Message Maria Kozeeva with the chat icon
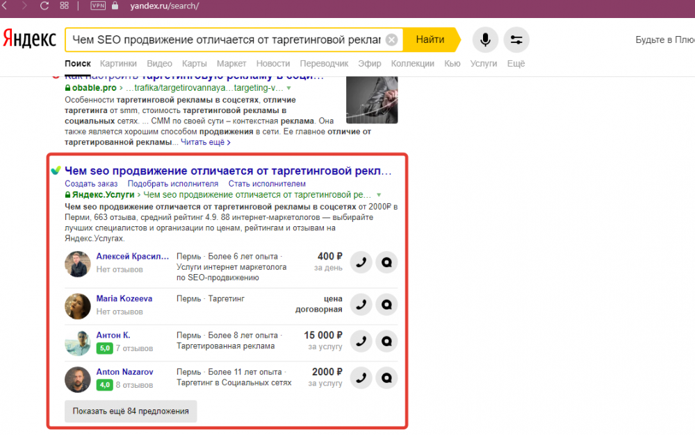The height and width of the screenshot is (435, 695). (x=386, y=305)
